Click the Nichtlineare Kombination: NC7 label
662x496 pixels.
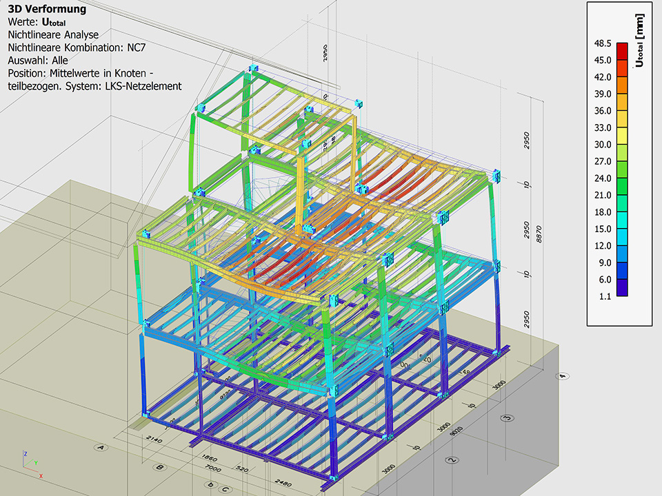pyautogui.click(x=76, y=47)
